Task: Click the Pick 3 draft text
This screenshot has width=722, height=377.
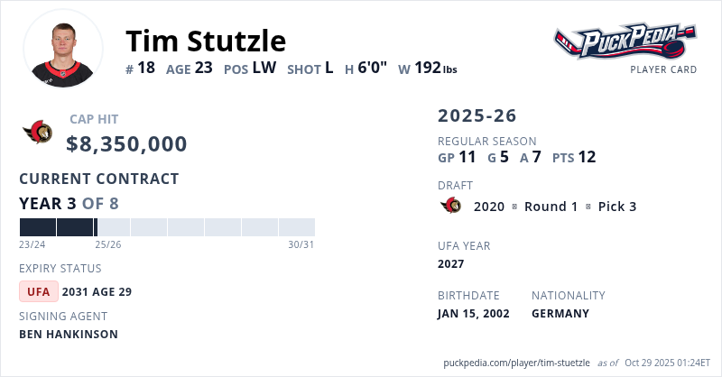Action: point(618,207)
